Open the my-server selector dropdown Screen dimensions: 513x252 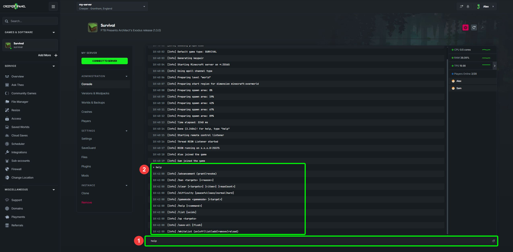[112, 6]
